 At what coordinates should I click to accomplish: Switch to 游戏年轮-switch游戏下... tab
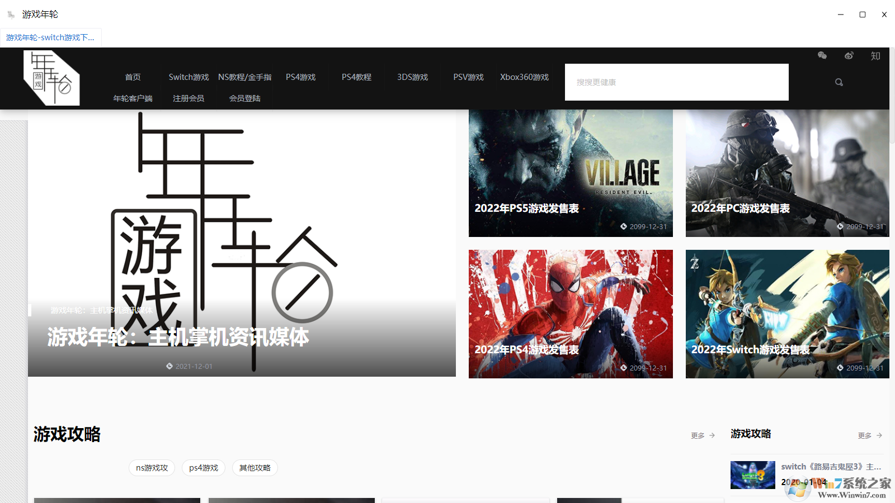[50, 37]
